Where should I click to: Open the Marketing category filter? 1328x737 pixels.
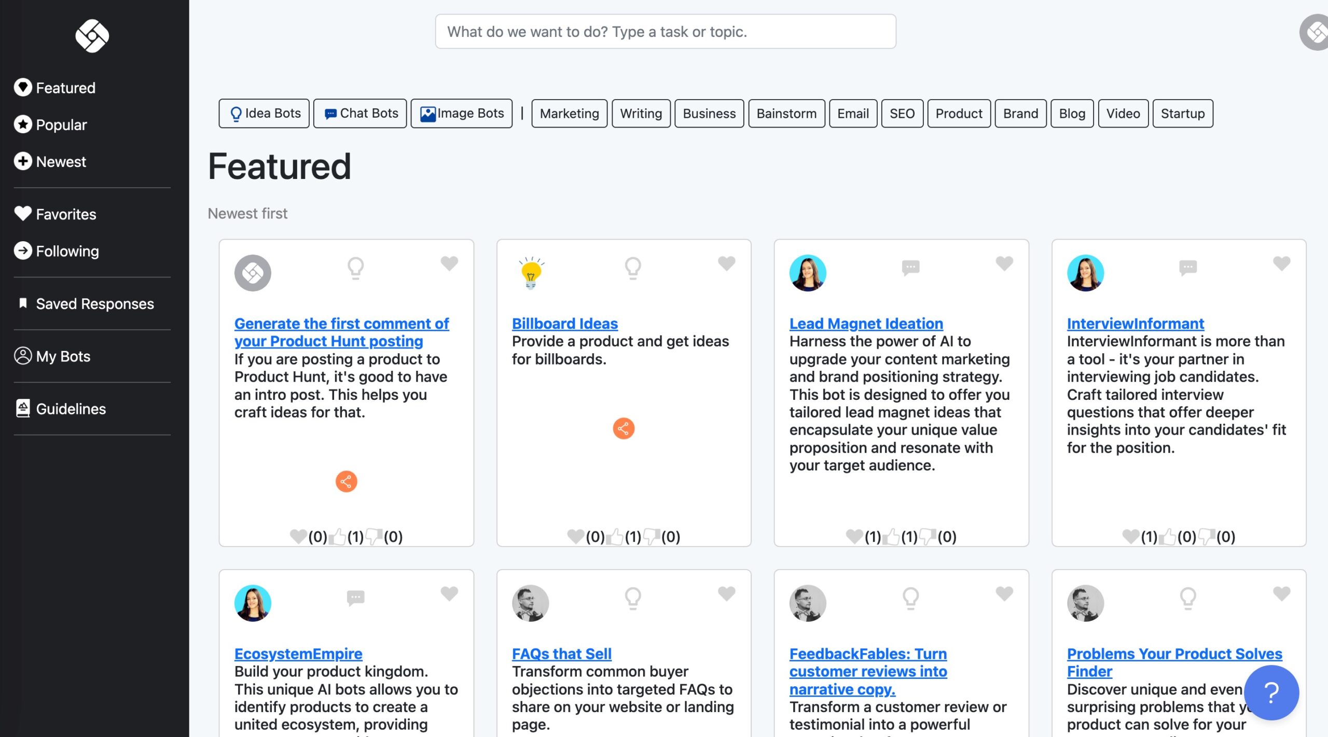(x=569, y=113)
